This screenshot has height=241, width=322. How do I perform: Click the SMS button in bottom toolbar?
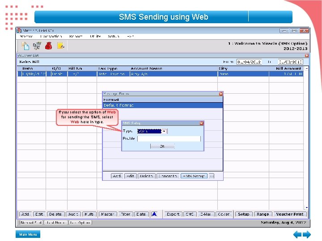pyautogui.click(x=190, y=214)
